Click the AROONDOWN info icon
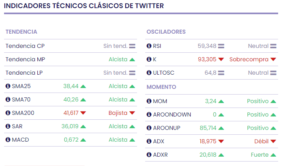Screen dimensions: 283x166 (x=149, y=114)
